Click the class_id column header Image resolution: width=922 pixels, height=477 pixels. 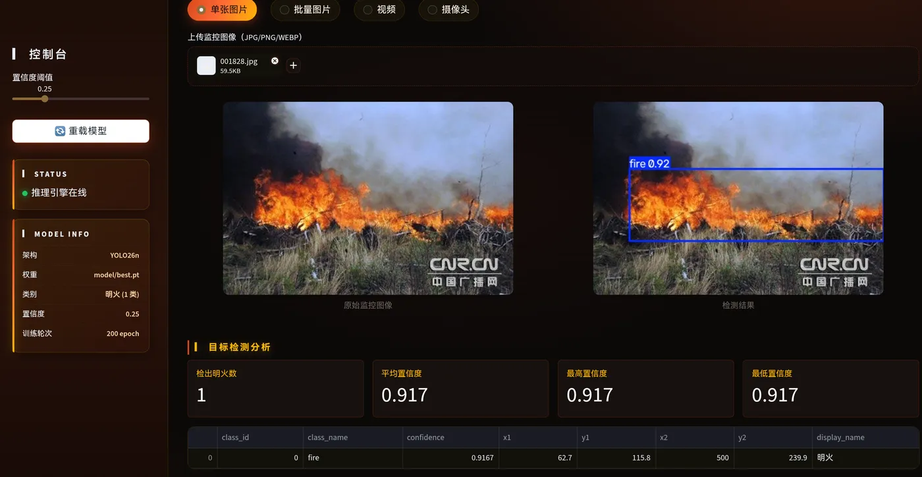pyautogui.click(x=260, y=437)
